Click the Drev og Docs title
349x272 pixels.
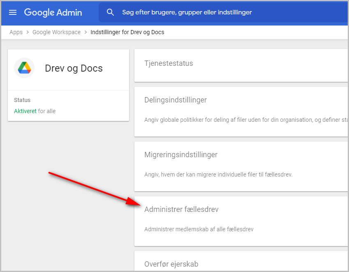click(x=74, y=68)
